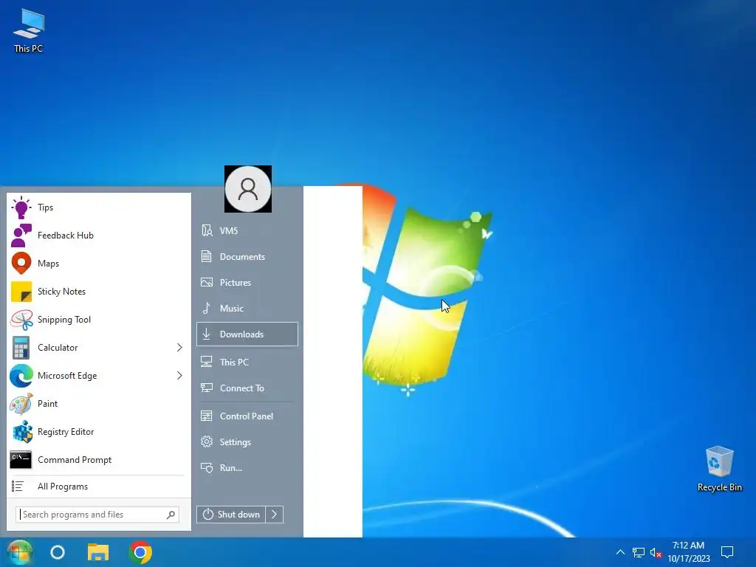Screen dimensions: 756x567
Task: Click the Windows Start orb
Action: click(x=19, y=552)
